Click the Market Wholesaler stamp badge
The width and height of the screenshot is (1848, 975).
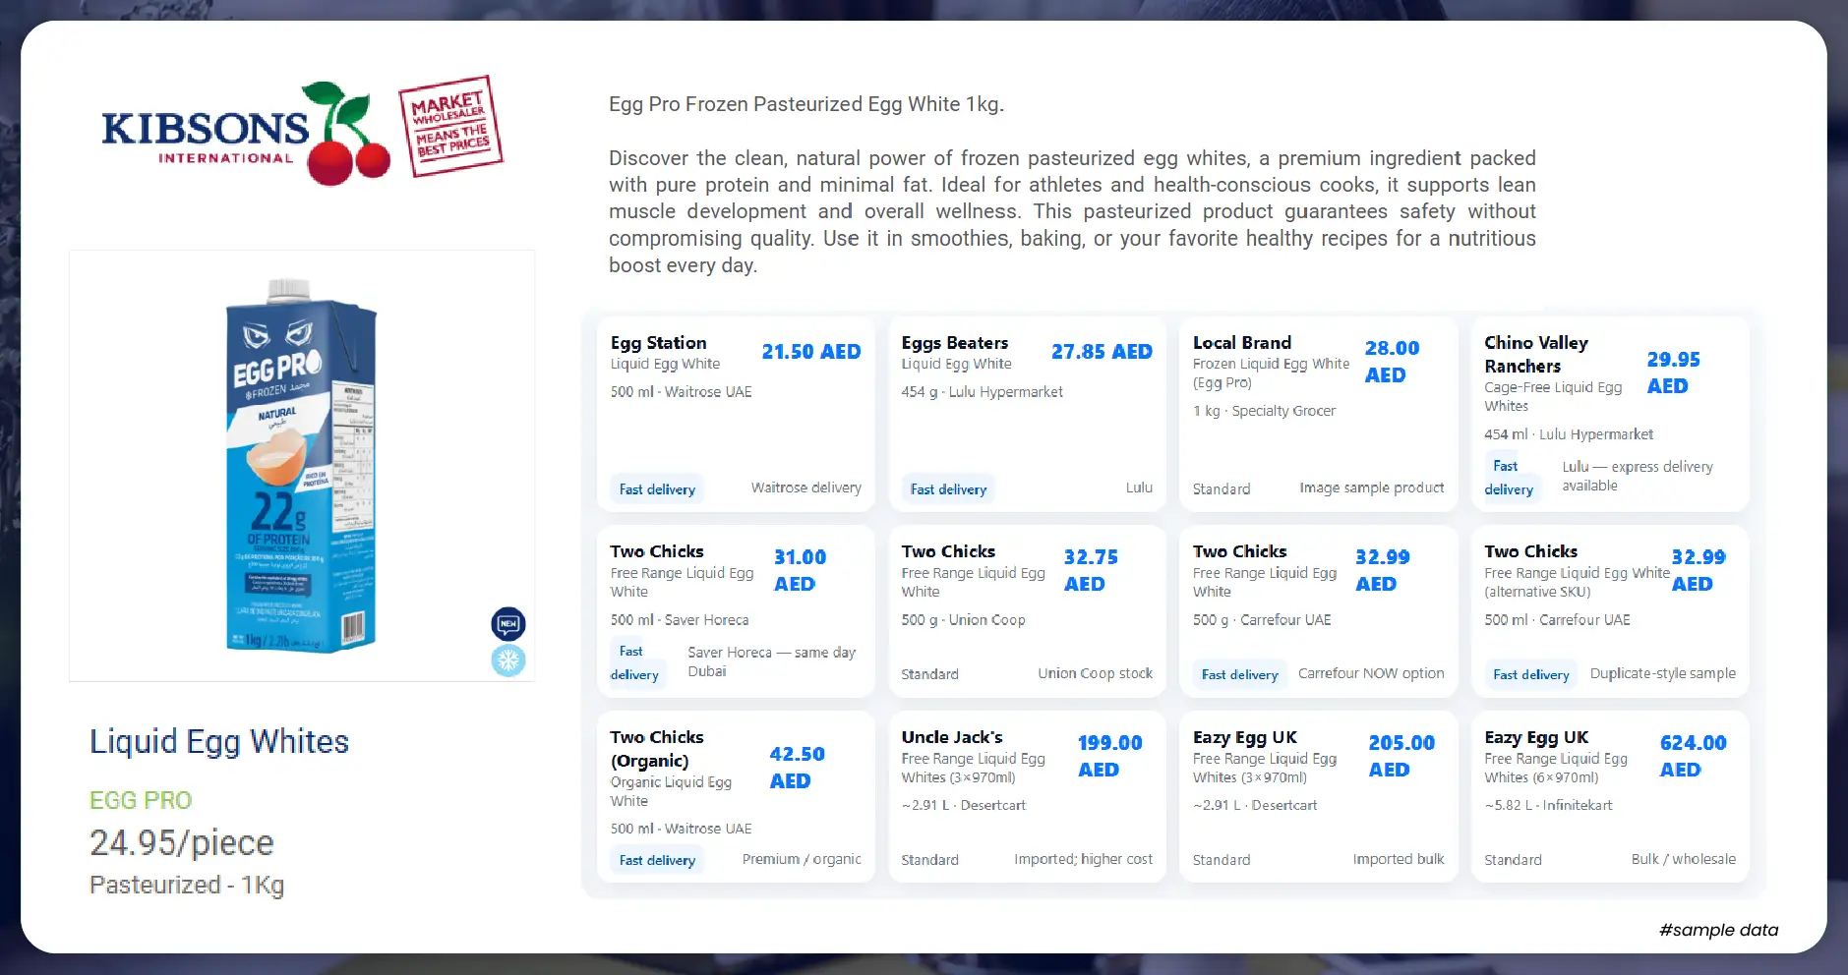(x=450, y=127)
